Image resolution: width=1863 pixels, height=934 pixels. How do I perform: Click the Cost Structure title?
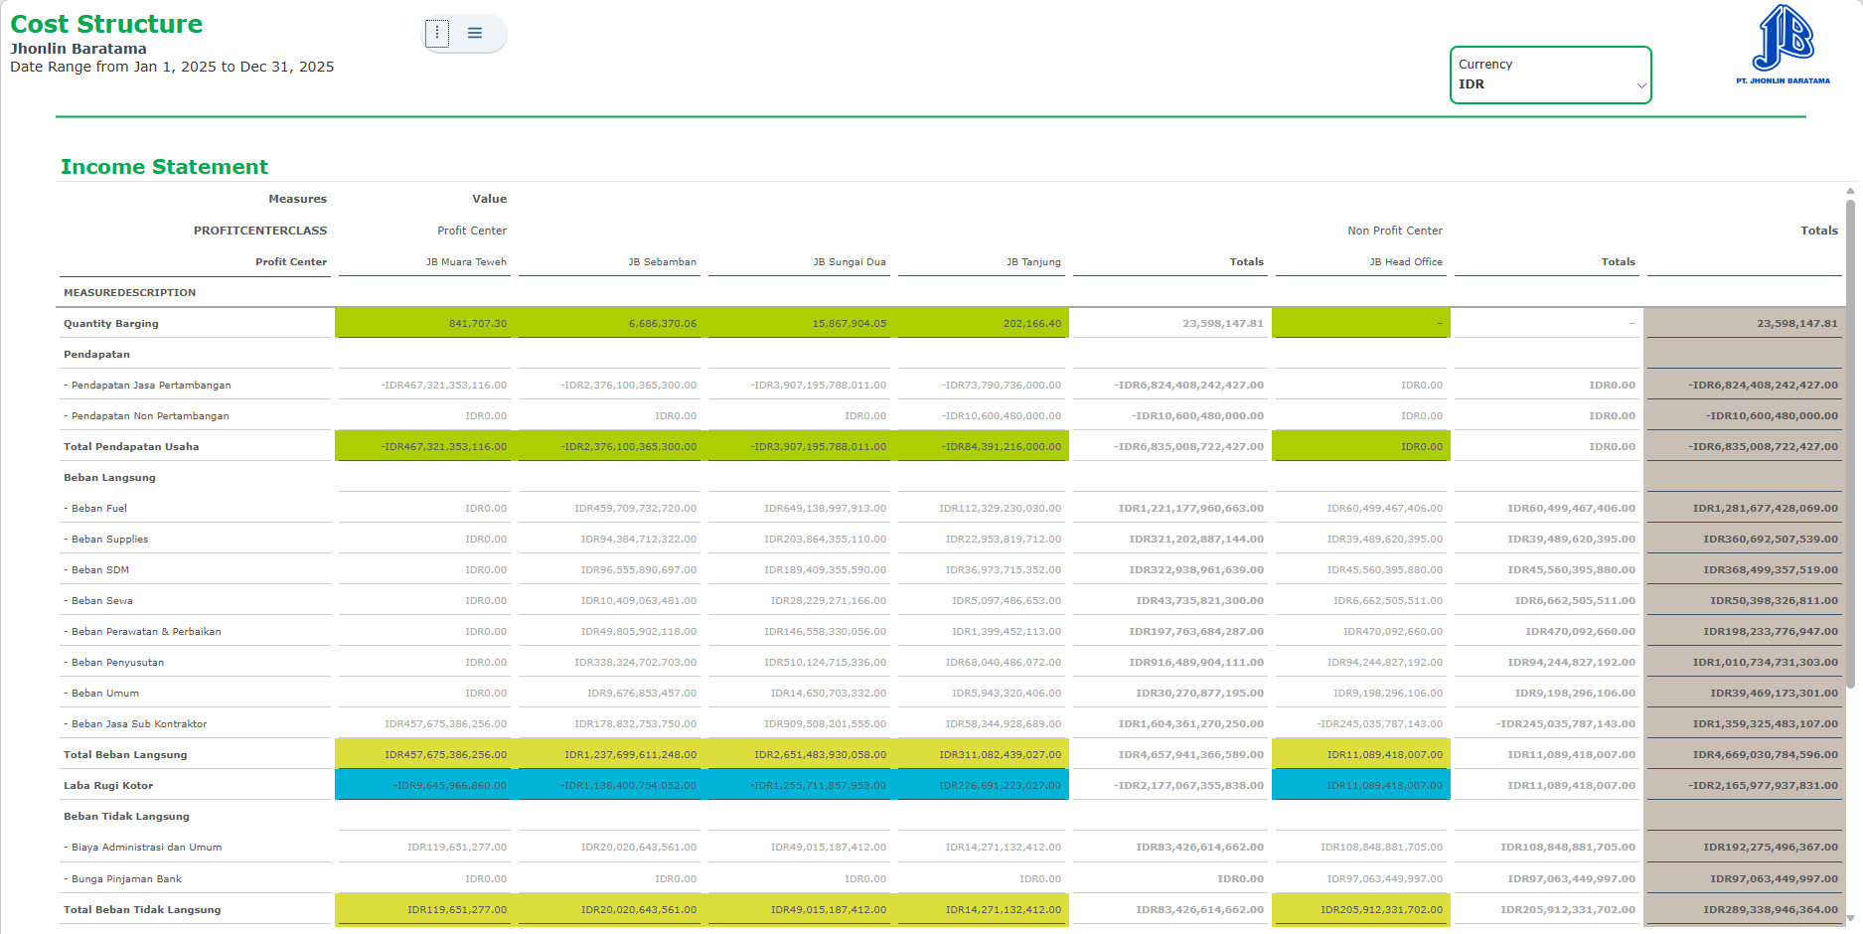pos(106,24)
